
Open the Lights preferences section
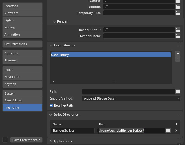click(x=22, y=20)
